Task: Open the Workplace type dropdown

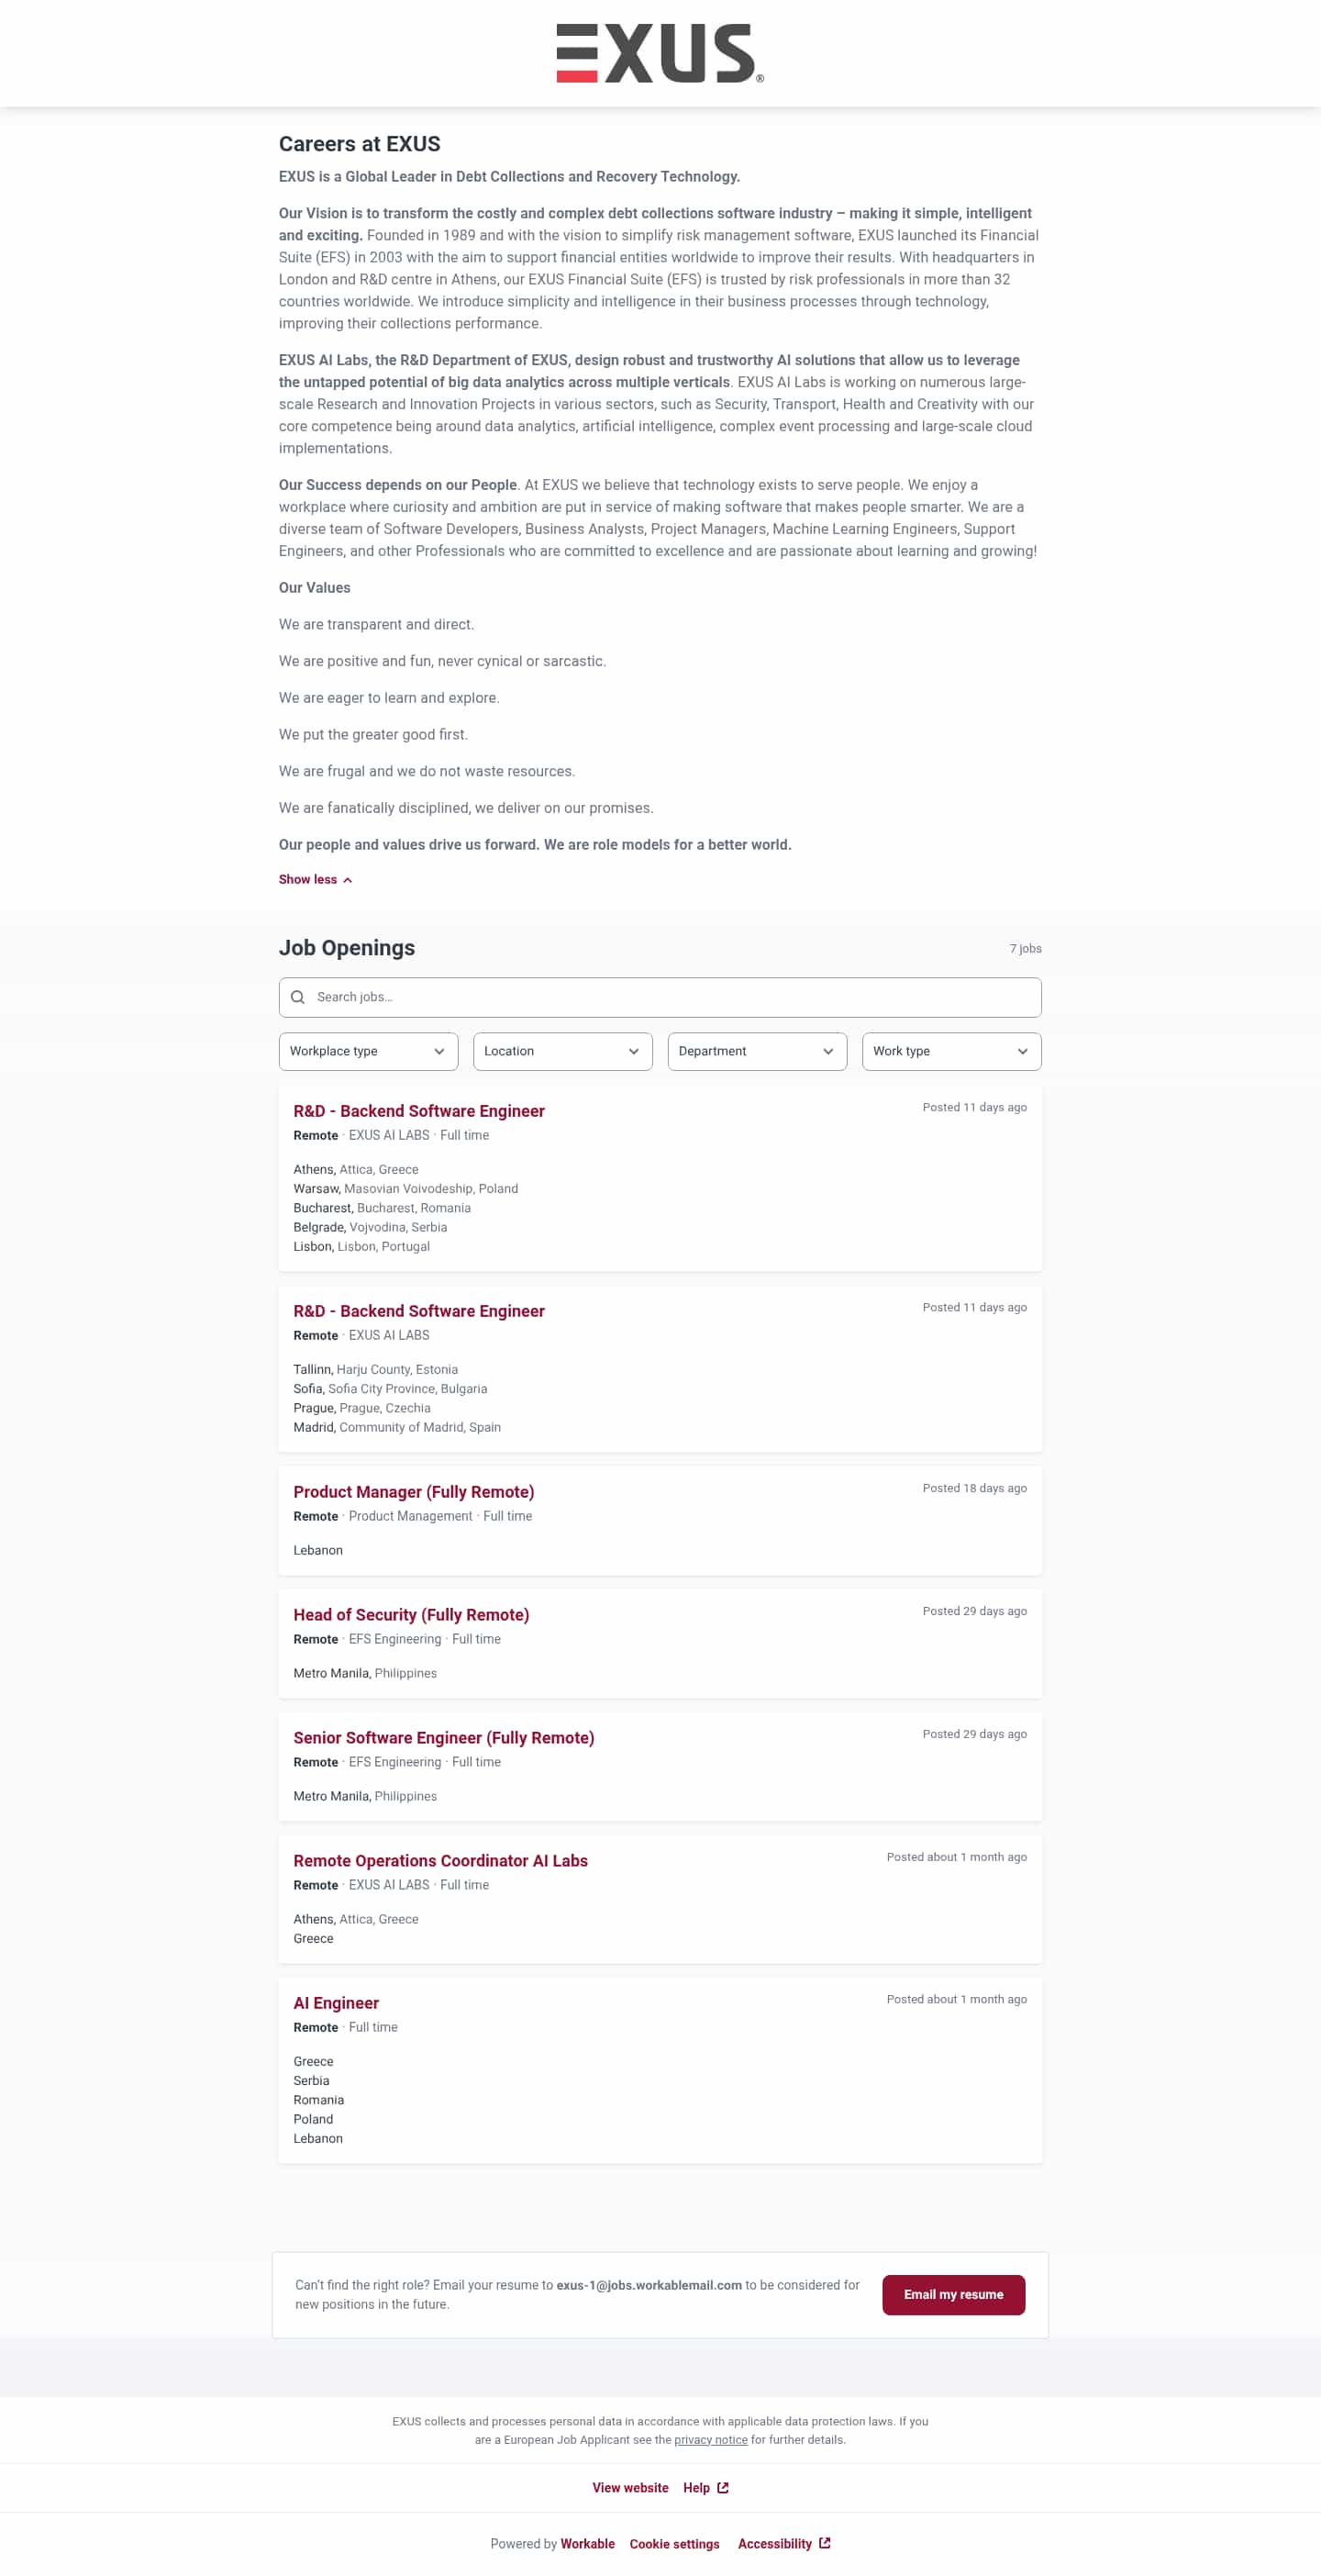Action: pyautogui.click(x=368, y=1051)
